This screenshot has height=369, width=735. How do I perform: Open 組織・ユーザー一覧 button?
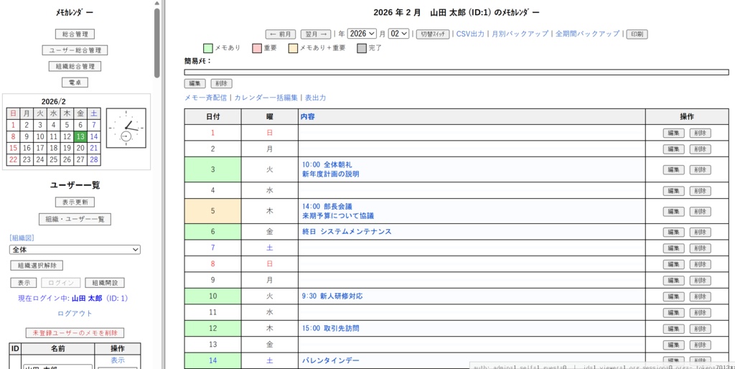point(75,219)
